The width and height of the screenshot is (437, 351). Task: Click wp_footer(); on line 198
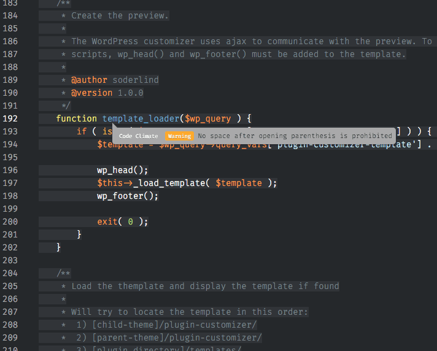tap(128, 196)
